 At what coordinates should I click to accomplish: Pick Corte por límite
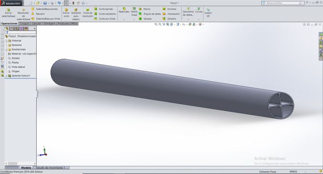point(104,19)
